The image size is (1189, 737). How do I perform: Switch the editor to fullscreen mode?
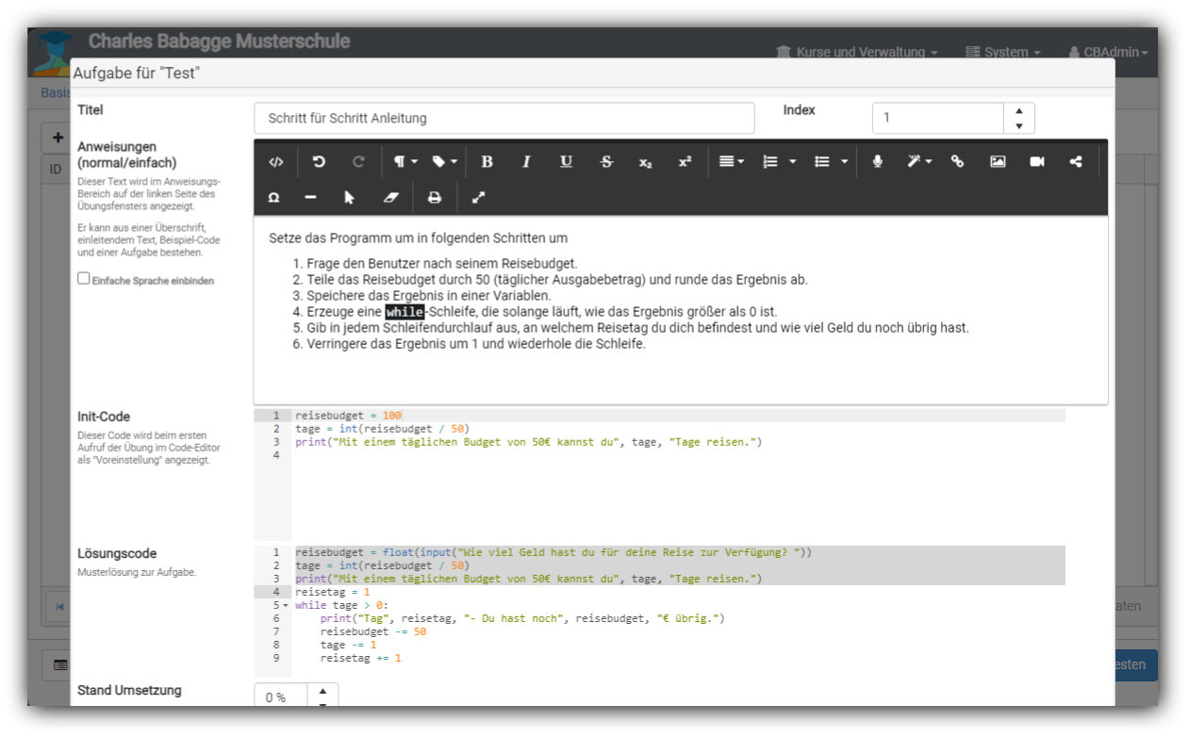click(478, 198)
